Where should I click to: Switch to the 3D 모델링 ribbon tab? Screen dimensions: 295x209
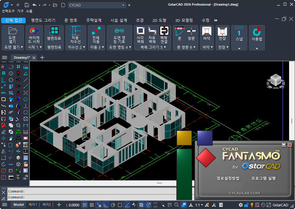click(184, 20)
